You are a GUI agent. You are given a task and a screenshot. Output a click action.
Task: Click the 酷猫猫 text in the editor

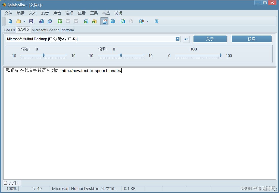point(12,71)
